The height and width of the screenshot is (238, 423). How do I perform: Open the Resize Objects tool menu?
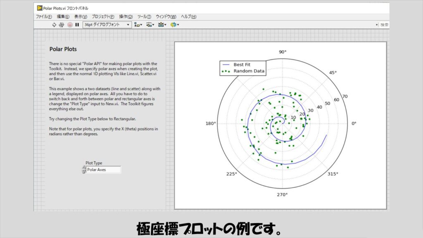click(162, 25)
